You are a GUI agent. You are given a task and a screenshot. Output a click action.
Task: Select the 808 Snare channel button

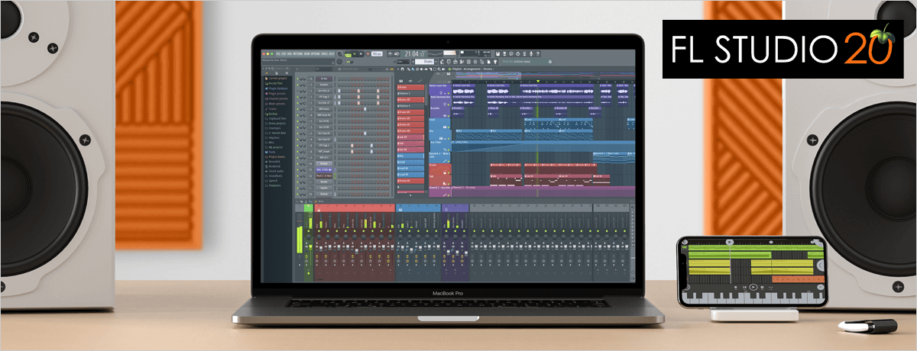pos(324,108)
